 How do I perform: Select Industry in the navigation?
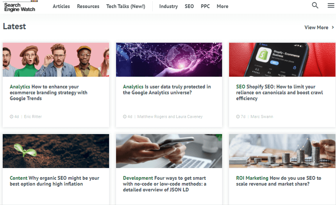click(x=168, y=6)
